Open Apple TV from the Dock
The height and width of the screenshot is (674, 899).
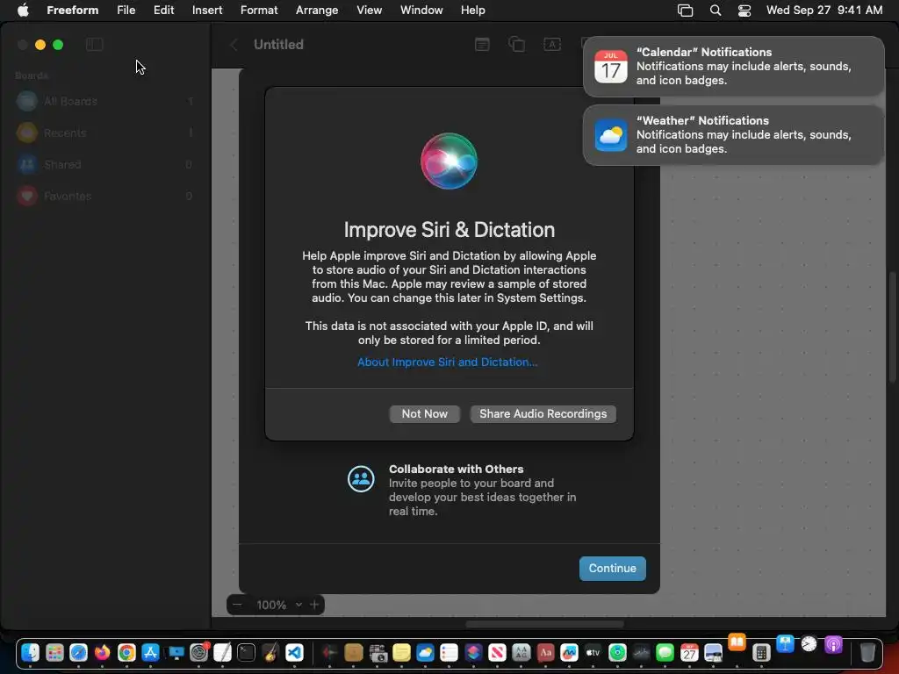coord(593,653)
